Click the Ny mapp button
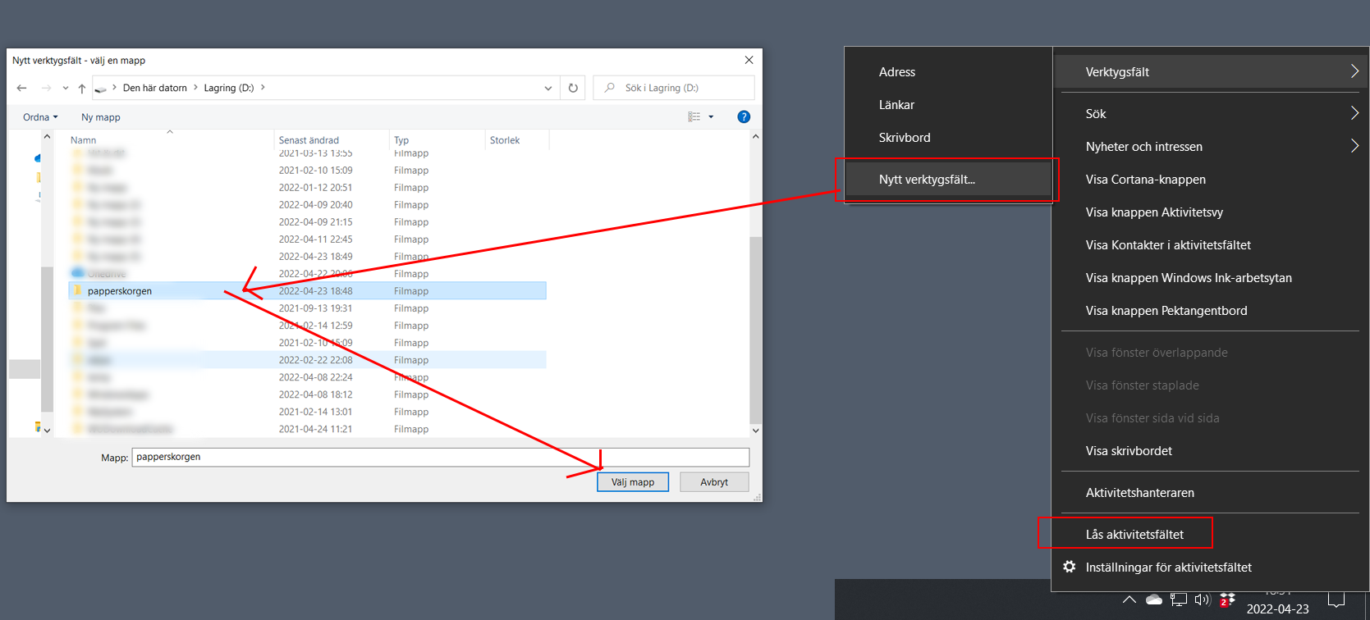The width and height of the screenshot is (1370, 620). pos(101,117)
